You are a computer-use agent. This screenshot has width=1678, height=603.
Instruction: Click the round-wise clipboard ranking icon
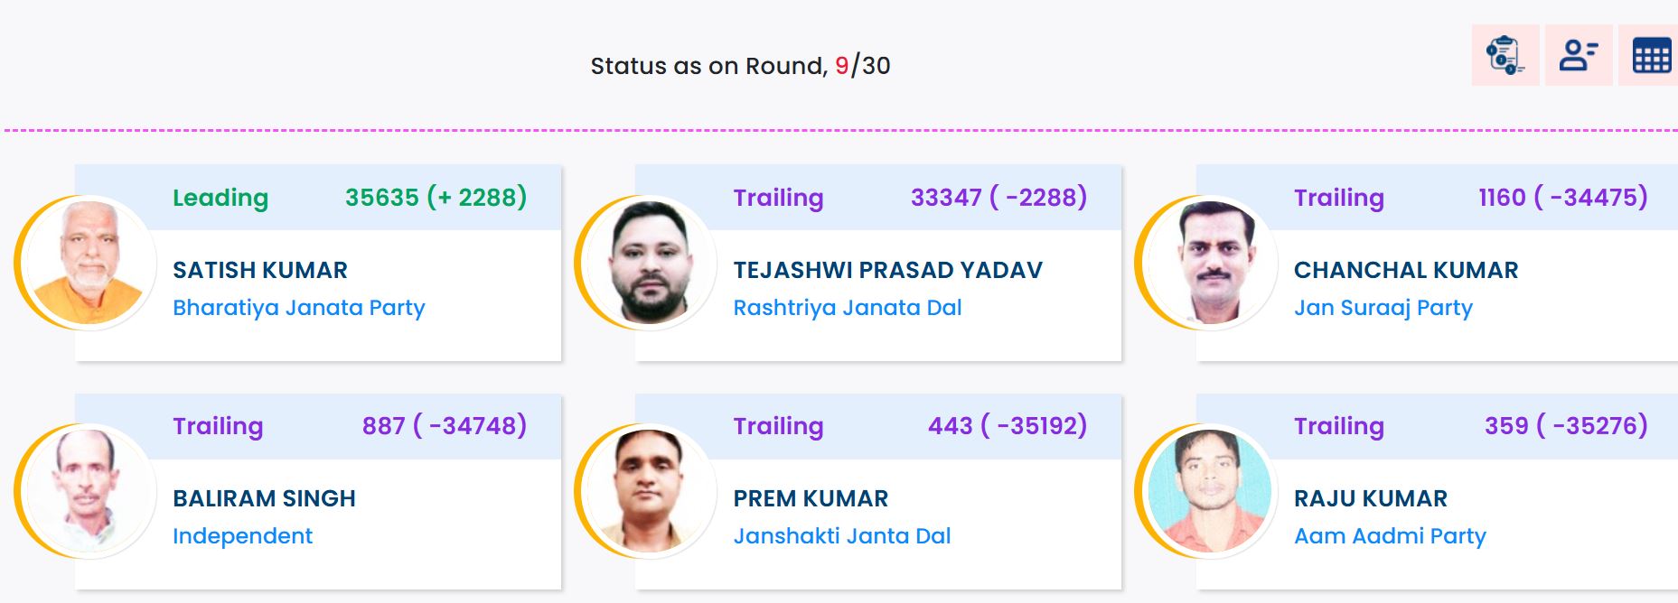click(1505, 55)
